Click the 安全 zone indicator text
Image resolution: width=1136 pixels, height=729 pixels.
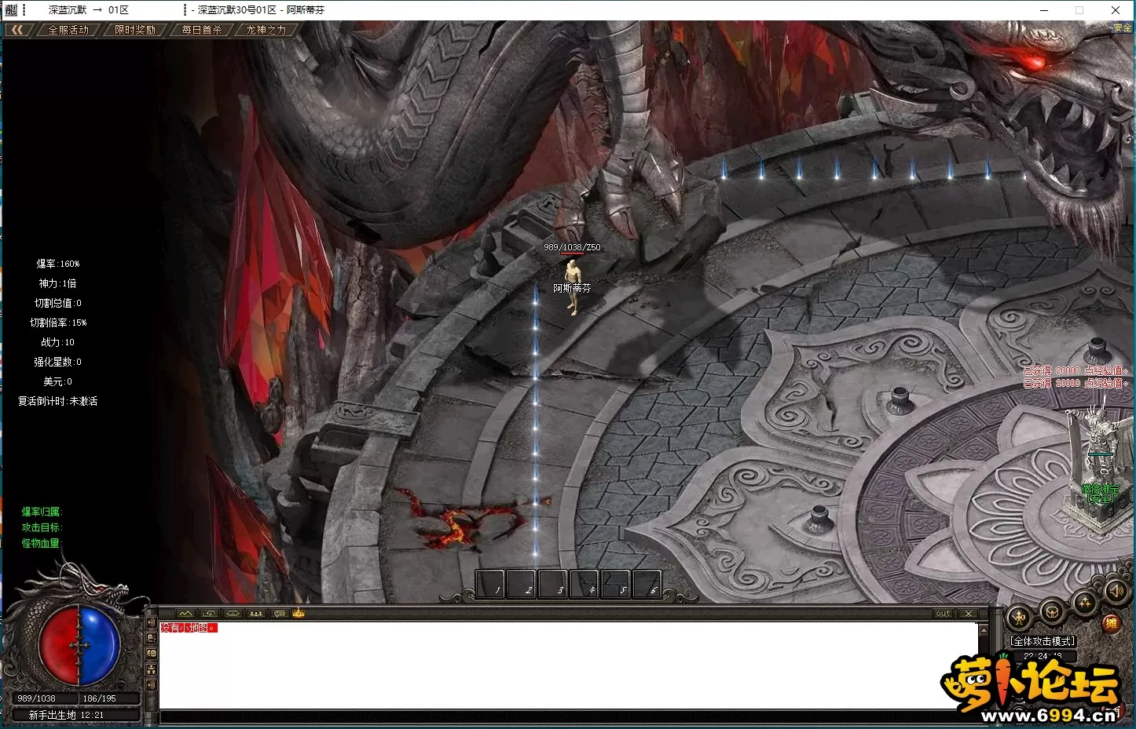pos(1123,27)
